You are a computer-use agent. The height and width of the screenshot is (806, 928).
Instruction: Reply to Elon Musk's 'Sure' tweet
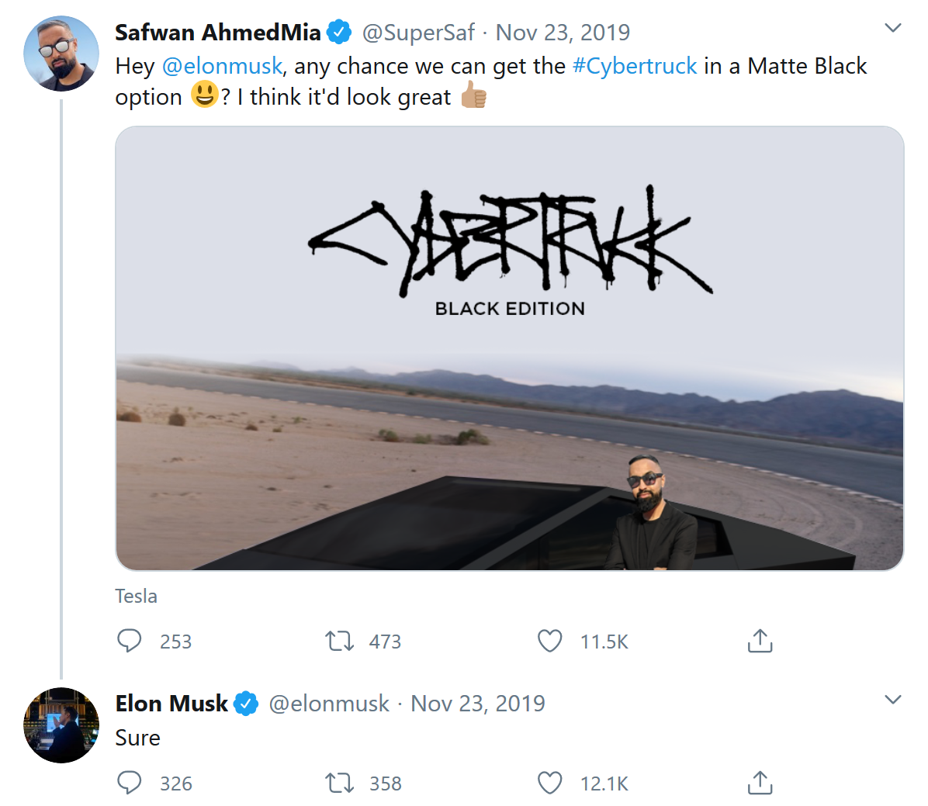(130, 784)
